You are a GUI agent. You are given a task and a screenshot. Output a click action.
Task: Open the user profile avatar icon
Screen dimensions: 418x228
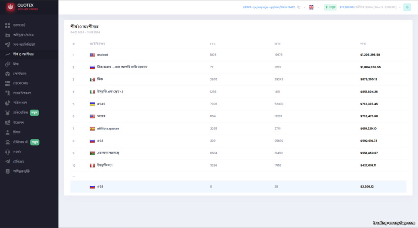tap(407, 7)
